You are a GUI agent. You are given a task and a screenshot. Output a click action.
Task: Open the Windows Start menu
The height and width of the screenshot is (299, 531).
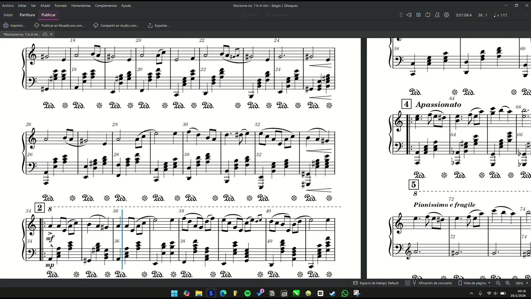174,293
